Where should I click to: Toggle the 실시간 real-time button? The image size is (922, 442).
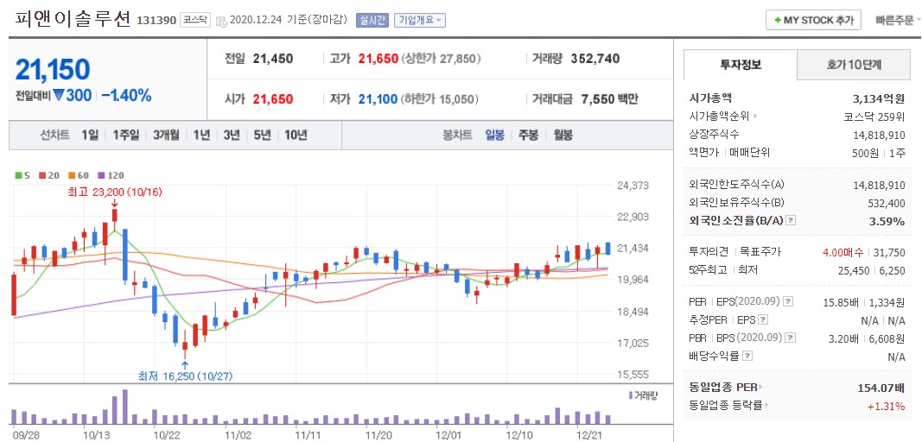372,21
